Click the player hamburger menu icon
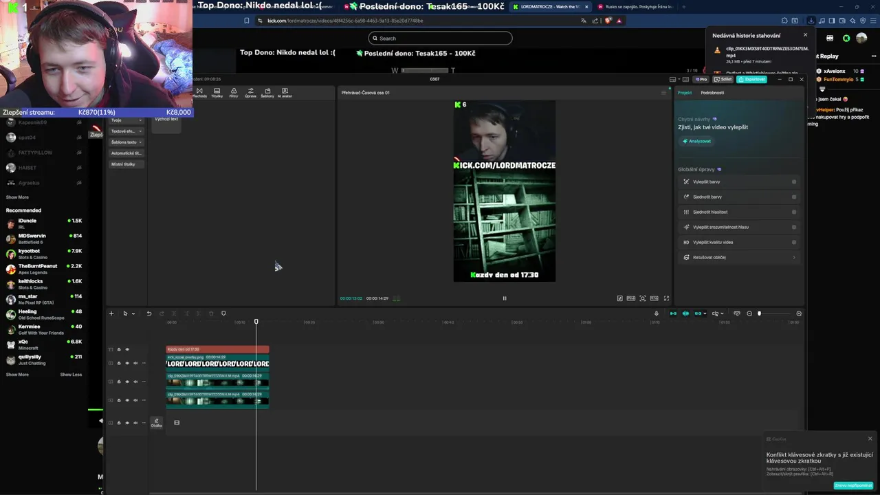Screen dimensions: 880x495 [664, 93]
